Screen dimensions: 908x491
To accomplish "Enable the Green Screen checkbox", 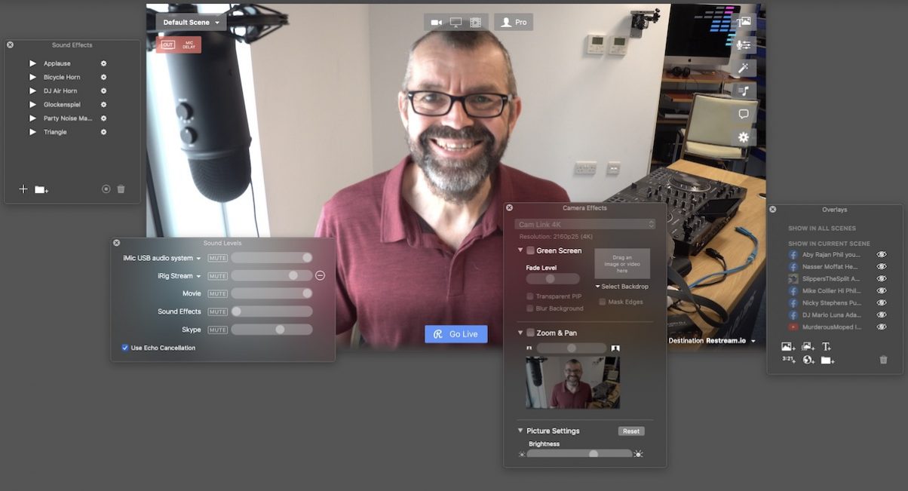I will click(531, 250).
